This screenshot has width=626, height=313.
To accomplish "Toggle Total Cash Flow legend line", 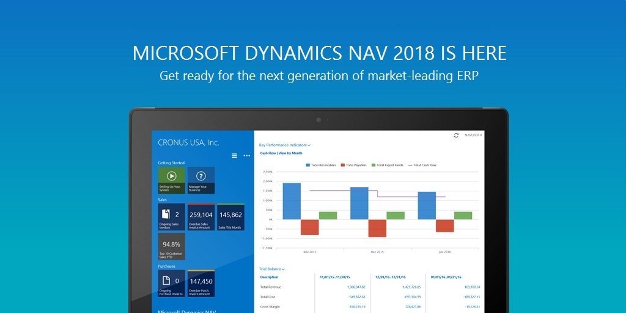I will 422,165.
